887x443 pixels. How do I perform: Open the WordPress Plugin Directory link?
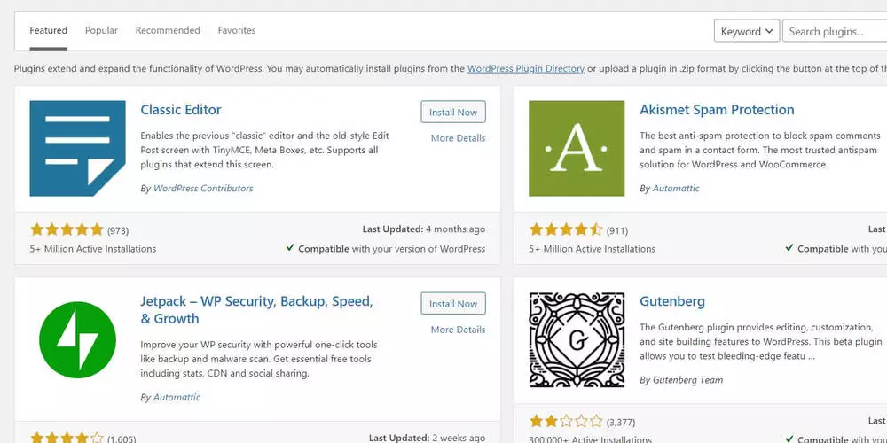click(x=525, y=69)
